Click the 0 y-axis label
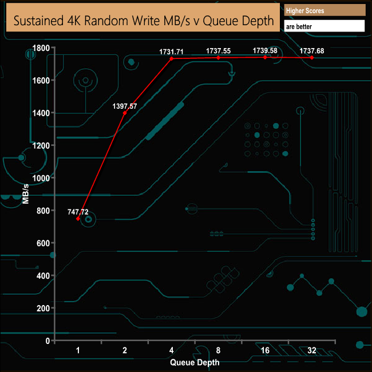 click(x=48, y=341)
